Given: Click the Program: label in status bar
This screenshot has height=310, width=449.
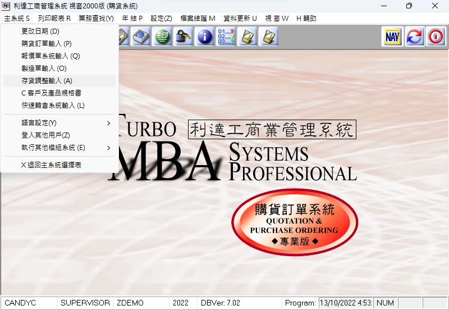Looking at the screenshot, I should tap(300, 303).
